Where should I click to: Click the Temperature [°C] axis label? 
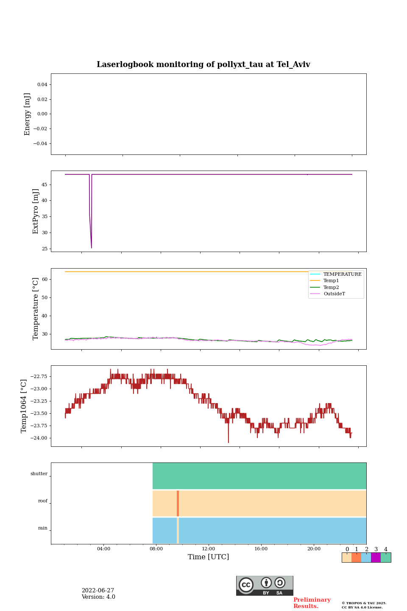[x=36, y=308]
